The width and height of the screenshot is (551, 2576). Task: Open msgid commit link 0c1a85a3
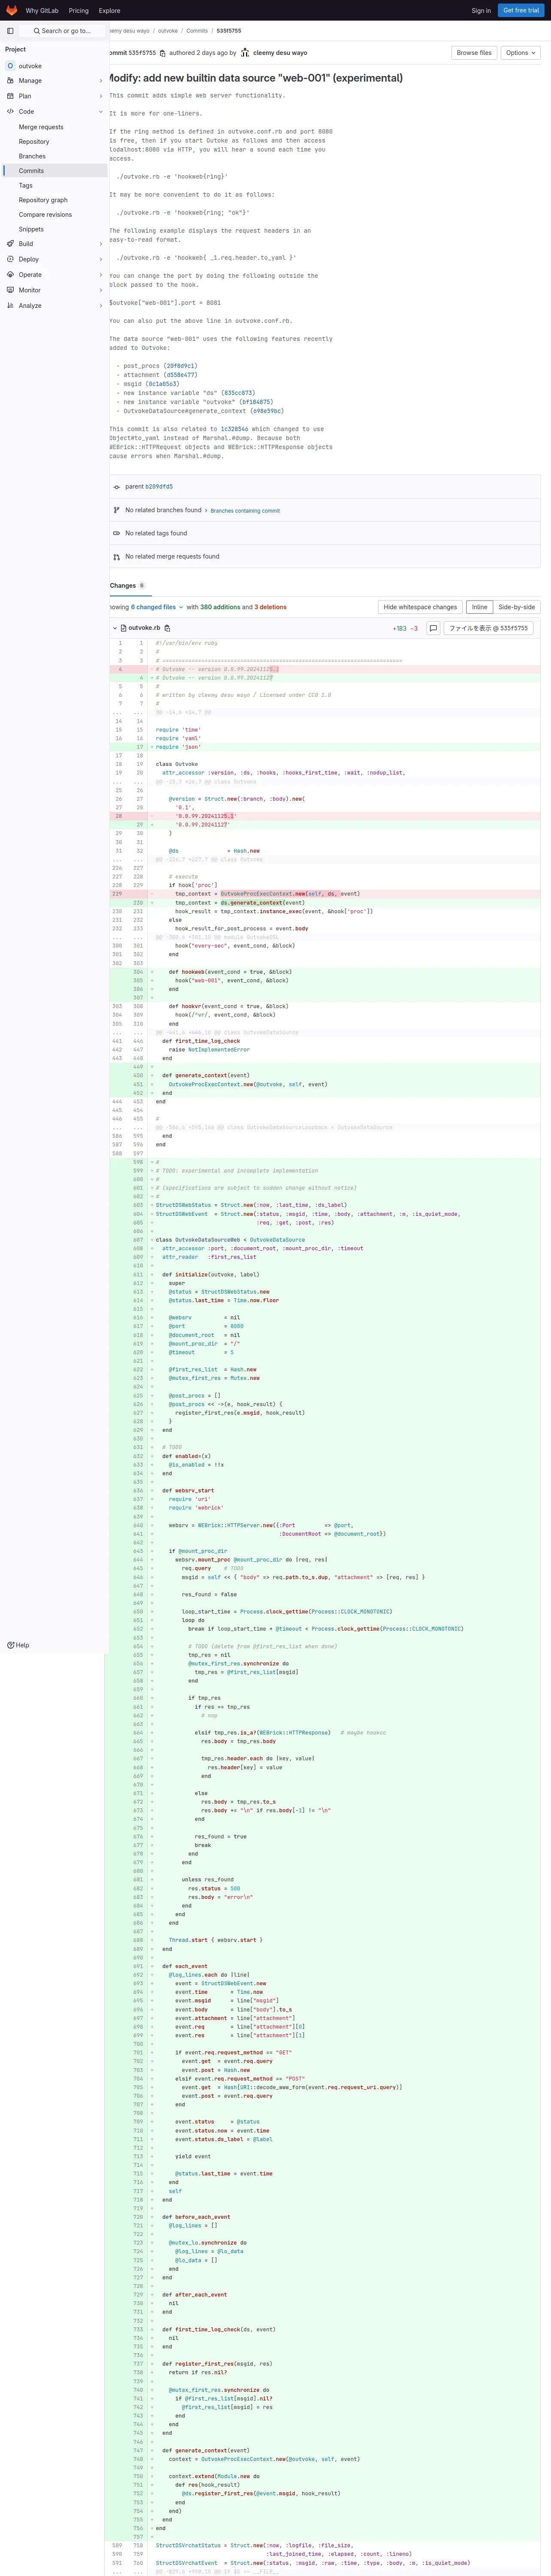[x=163, y=384]
